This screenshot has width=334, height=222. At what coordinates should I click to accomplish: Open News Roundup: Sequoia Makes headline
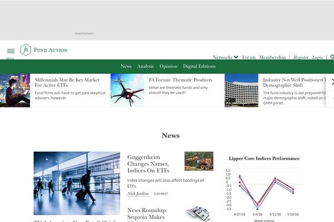pyautogui.click(x=147, y=214)
